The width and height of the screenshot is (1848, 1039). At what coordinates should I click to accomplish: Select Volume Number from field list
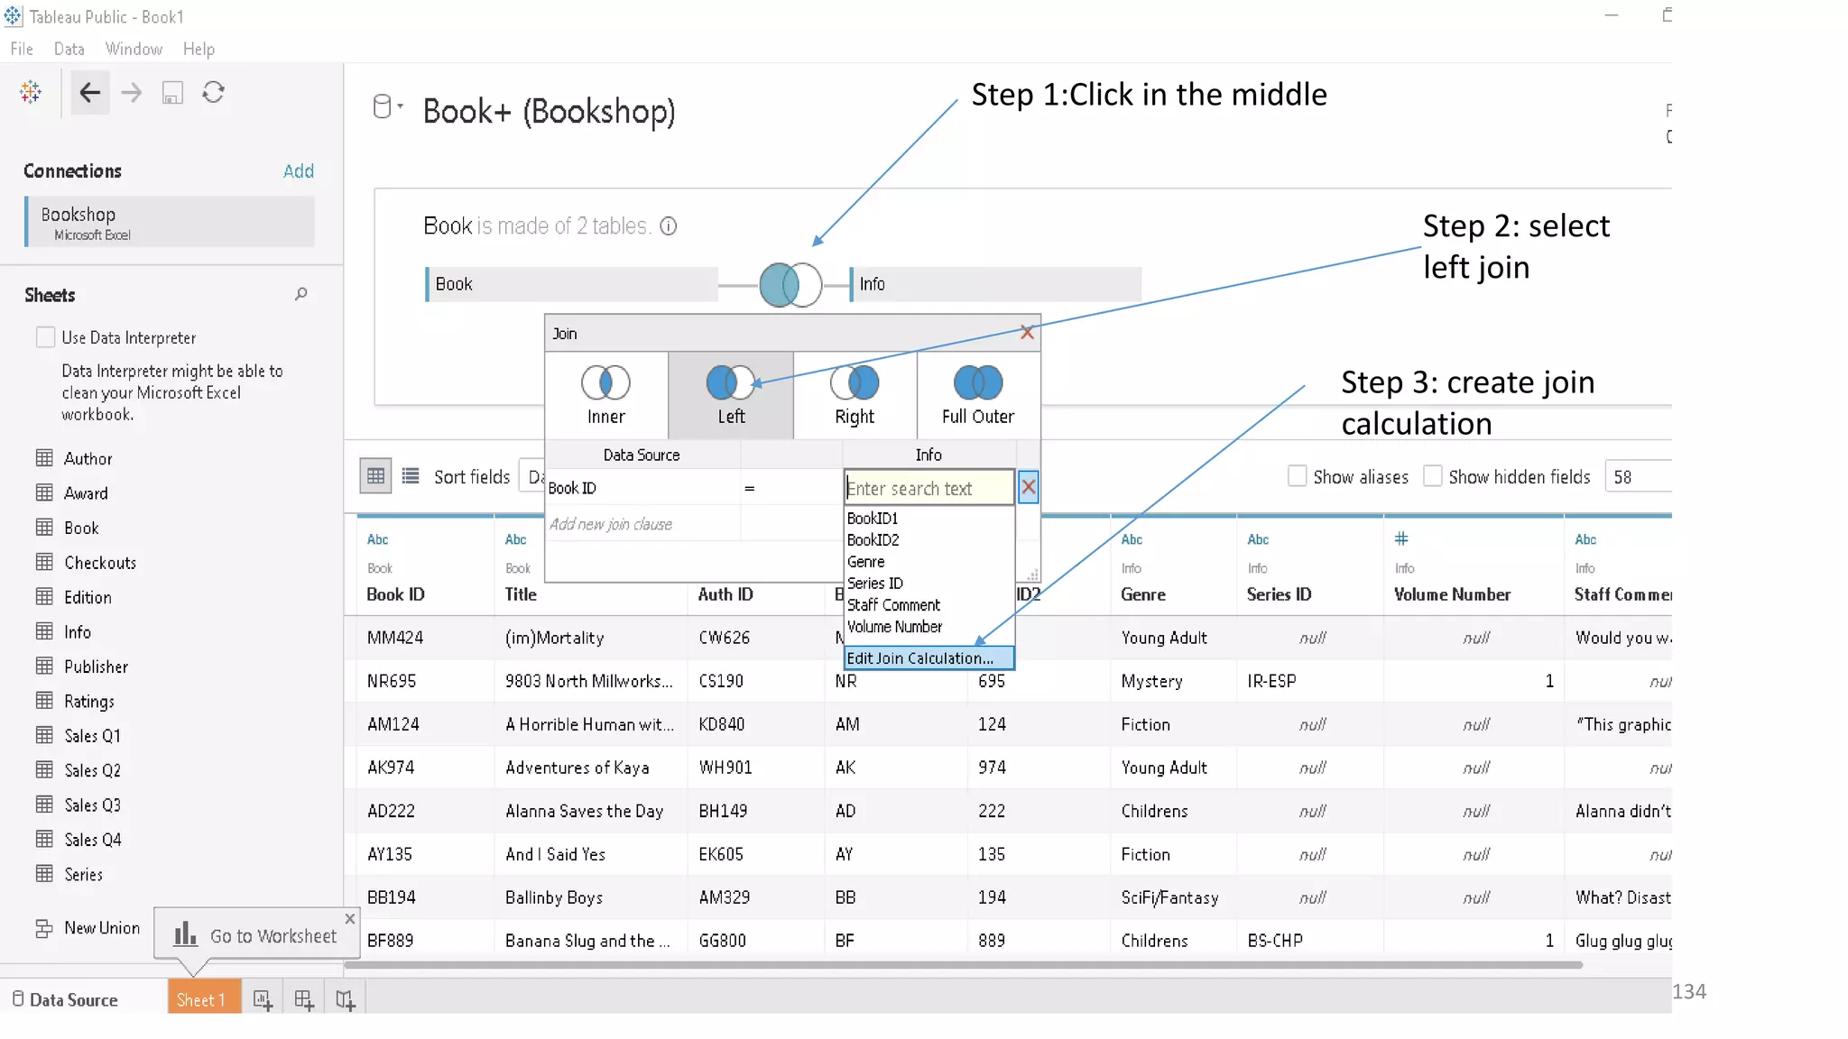click(x=894, y=627)
